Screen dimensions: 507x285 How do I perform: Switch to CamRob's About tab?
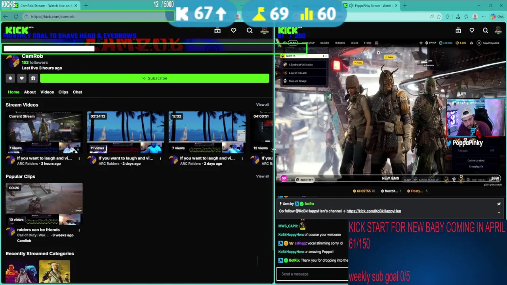click(30, 92)
